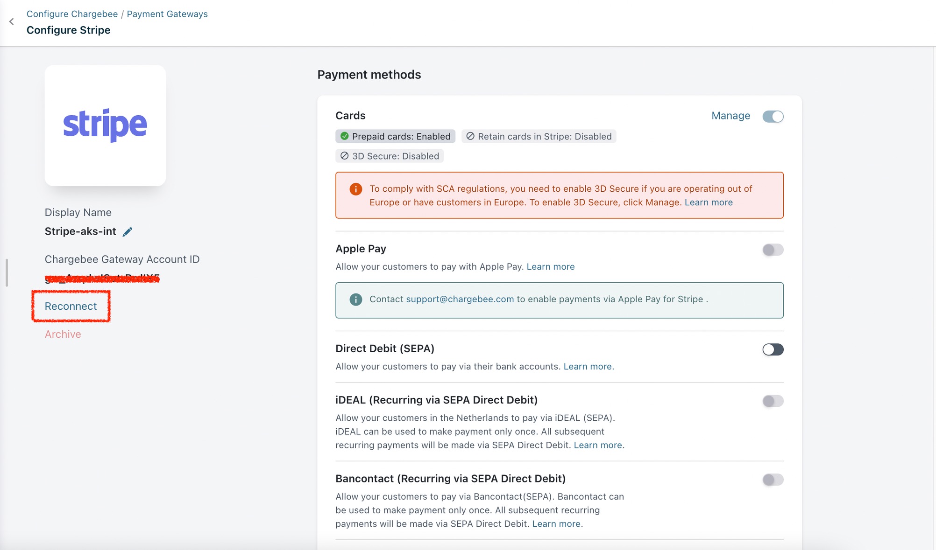The height and width of the screenshot is (550, 936).
Task: Toggle off the Cards payment method
Action: coord(773,116)
